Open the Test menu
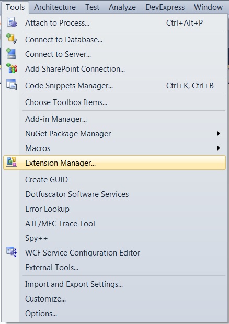This screenshot has width=229, height=324. point(92,7)
